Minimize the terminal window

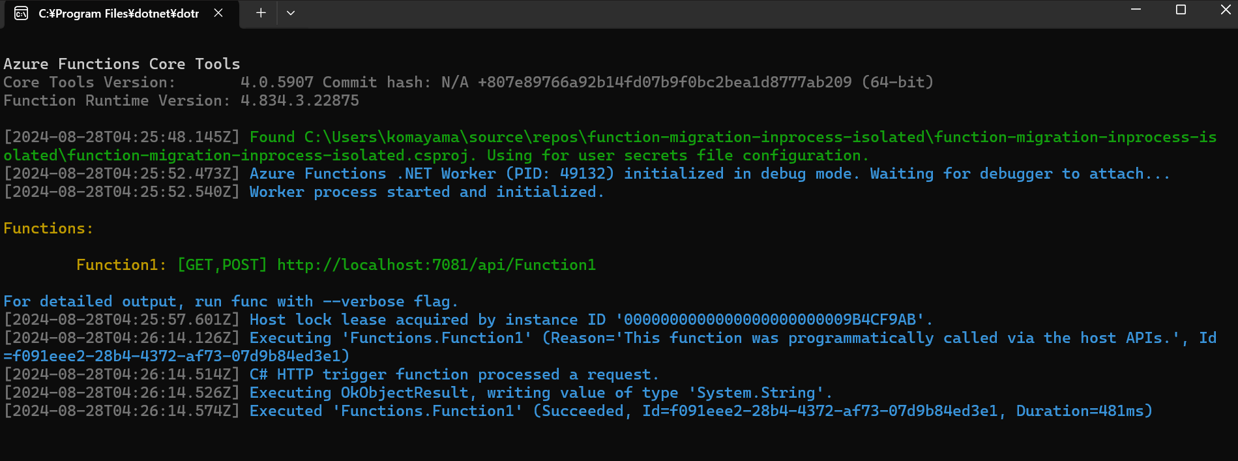pyautogui.click(x=1136, y=10)
